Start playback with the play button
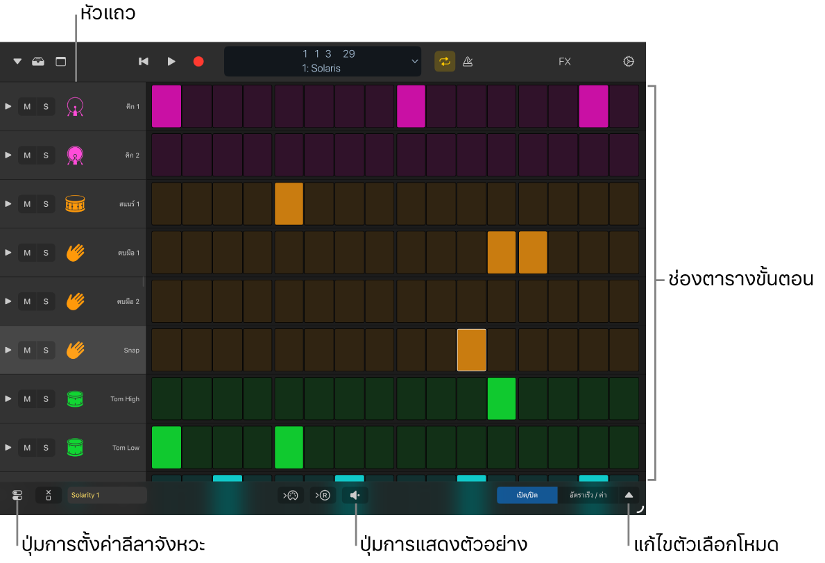Viewport: 825px width, 563px height. coord(171,61)
